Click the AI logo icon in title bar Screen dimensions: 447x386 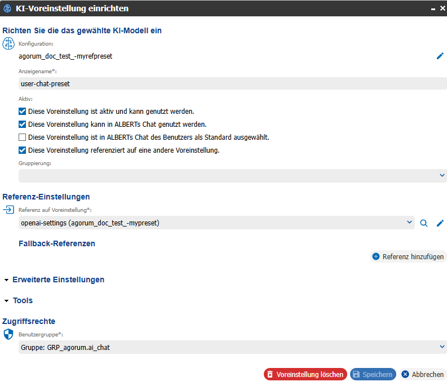(x=7, y=8)
